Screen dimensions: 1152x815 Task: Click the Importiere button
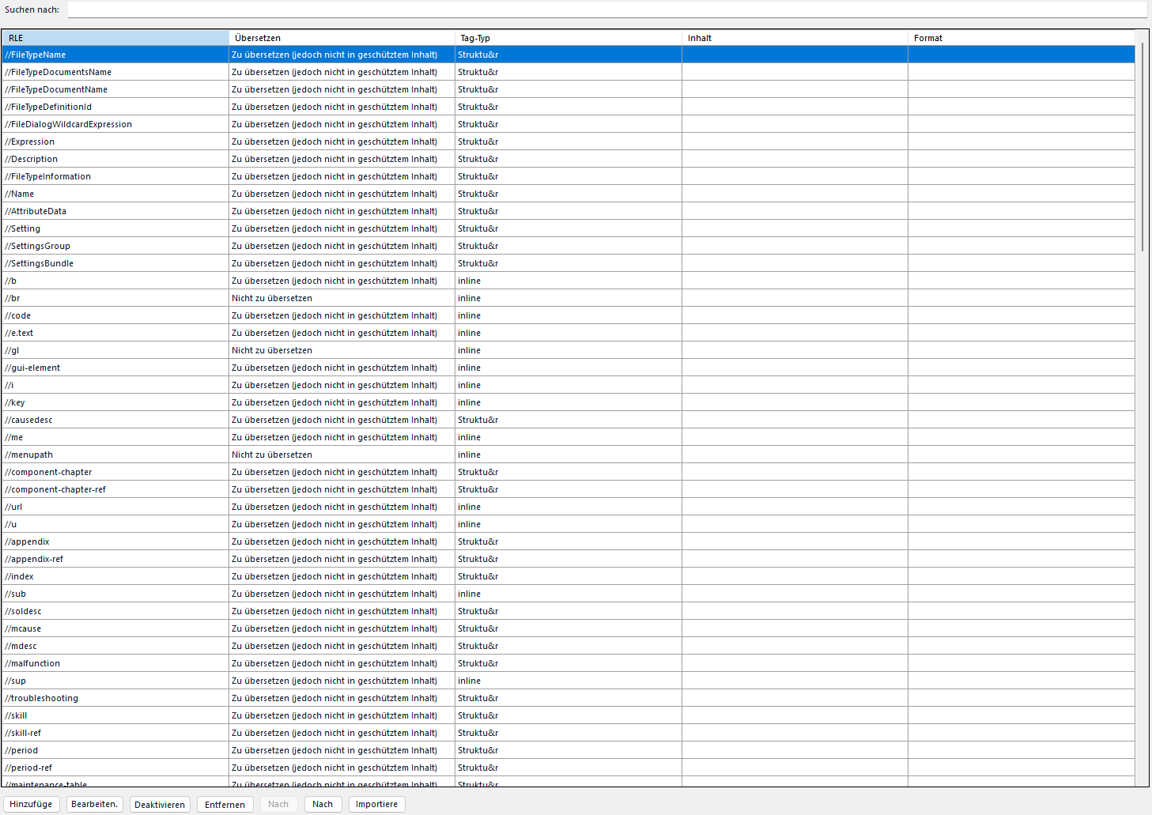376,803
